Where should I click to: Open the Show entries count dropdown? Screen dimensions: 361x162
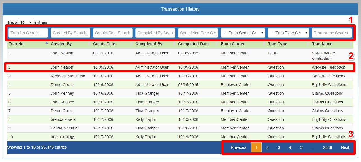pyautogui.click(x=26, y=22)
